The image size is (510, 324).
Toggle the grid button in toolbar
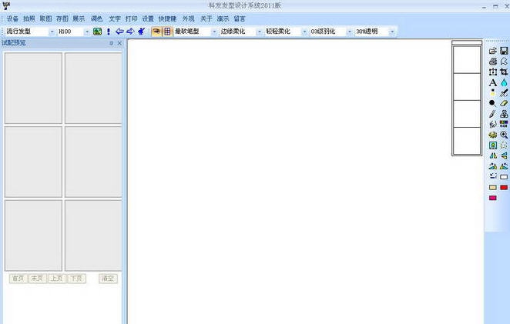[x=167, y=32]
